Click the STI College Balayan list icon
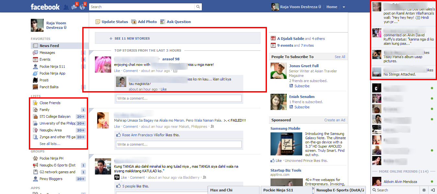Screen dimensions: 437x194 36,116
